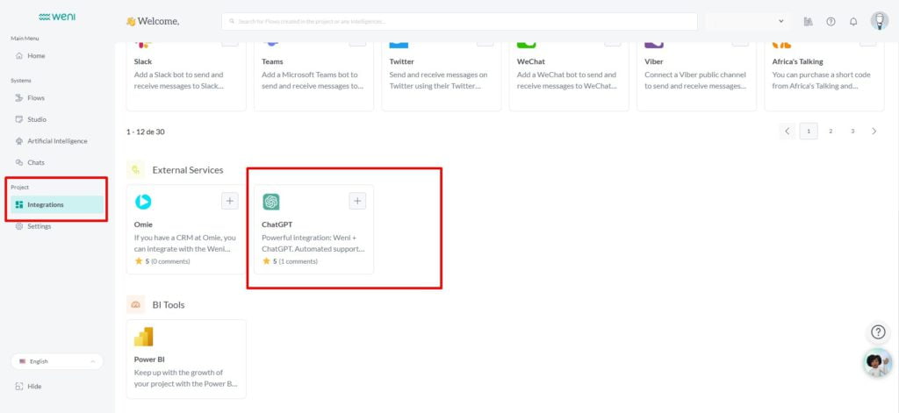Click the ChatGPT logo icon

pyautogui.click(x=270, y=202)
